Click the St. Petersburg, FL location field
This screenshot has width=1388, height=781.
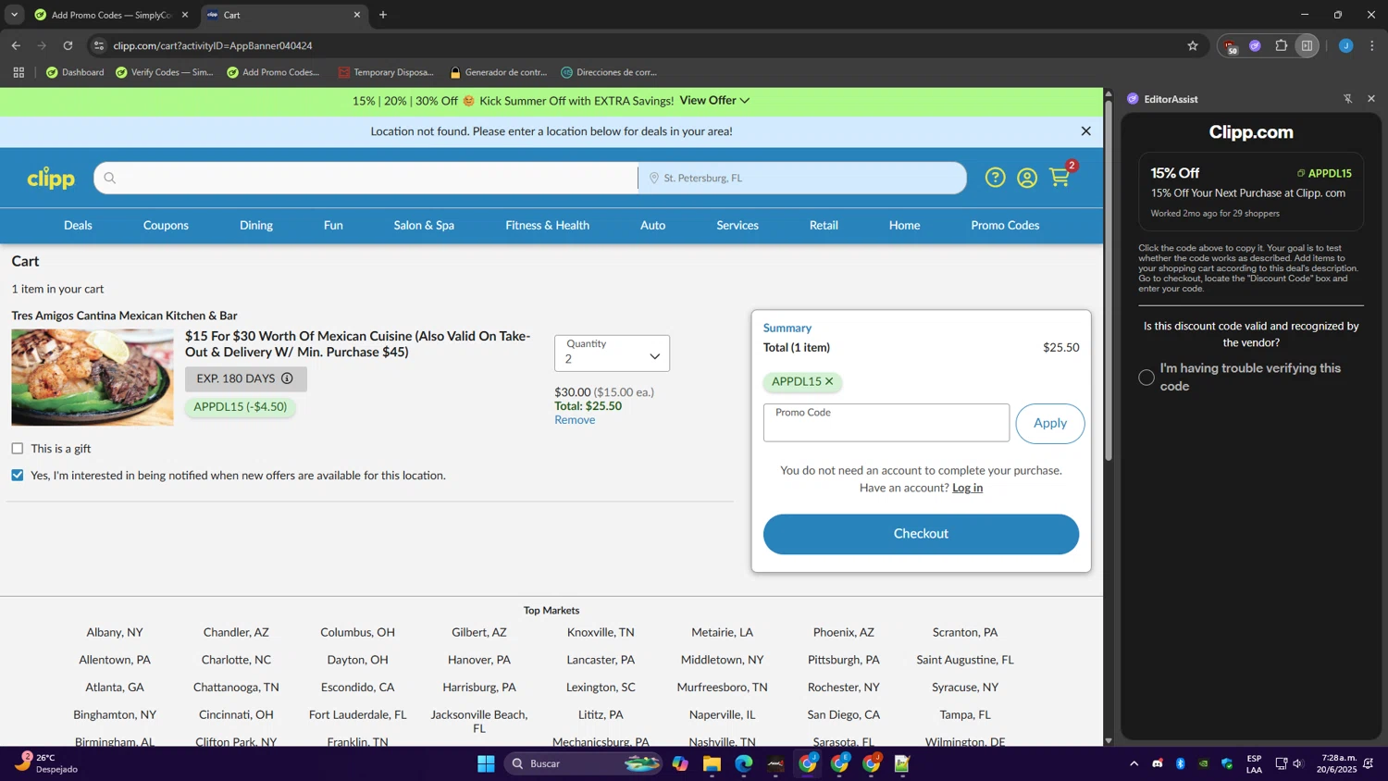[x=802, y=178]
